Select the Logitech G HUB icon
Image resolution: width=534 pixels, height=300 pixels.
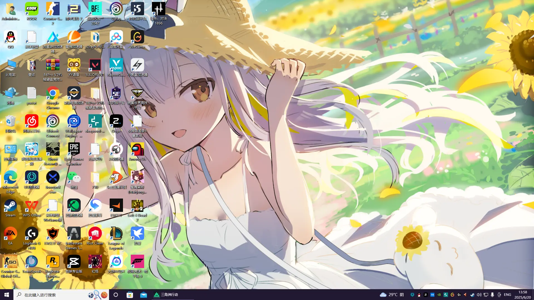tap(32, 238)
